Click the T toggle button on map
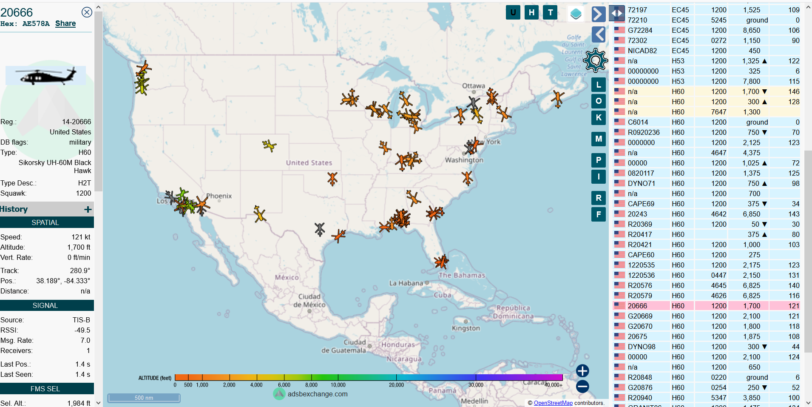The height and width of the screenshot is (407, 812). click(x=551, y=12)
